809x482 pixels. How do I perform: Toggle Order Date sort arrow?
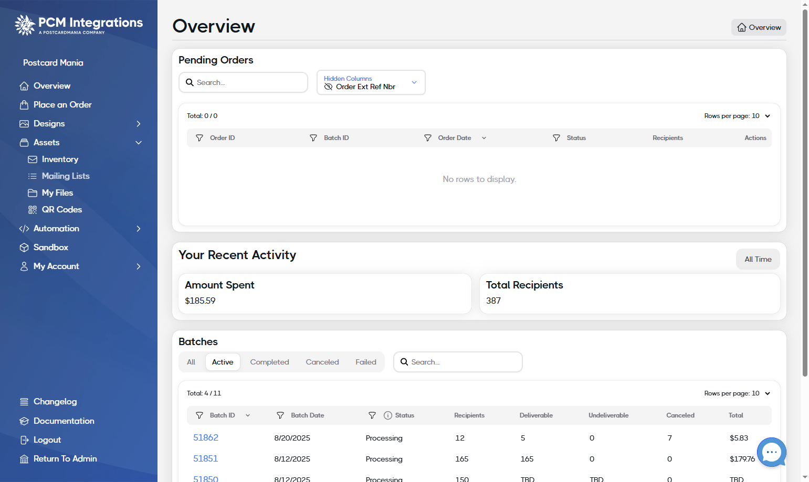click(x=484, y=138)
